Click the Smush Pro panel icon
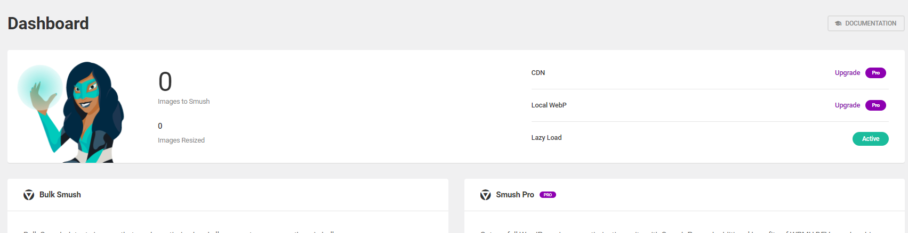 pyautogui.click(x=485, y=195)
